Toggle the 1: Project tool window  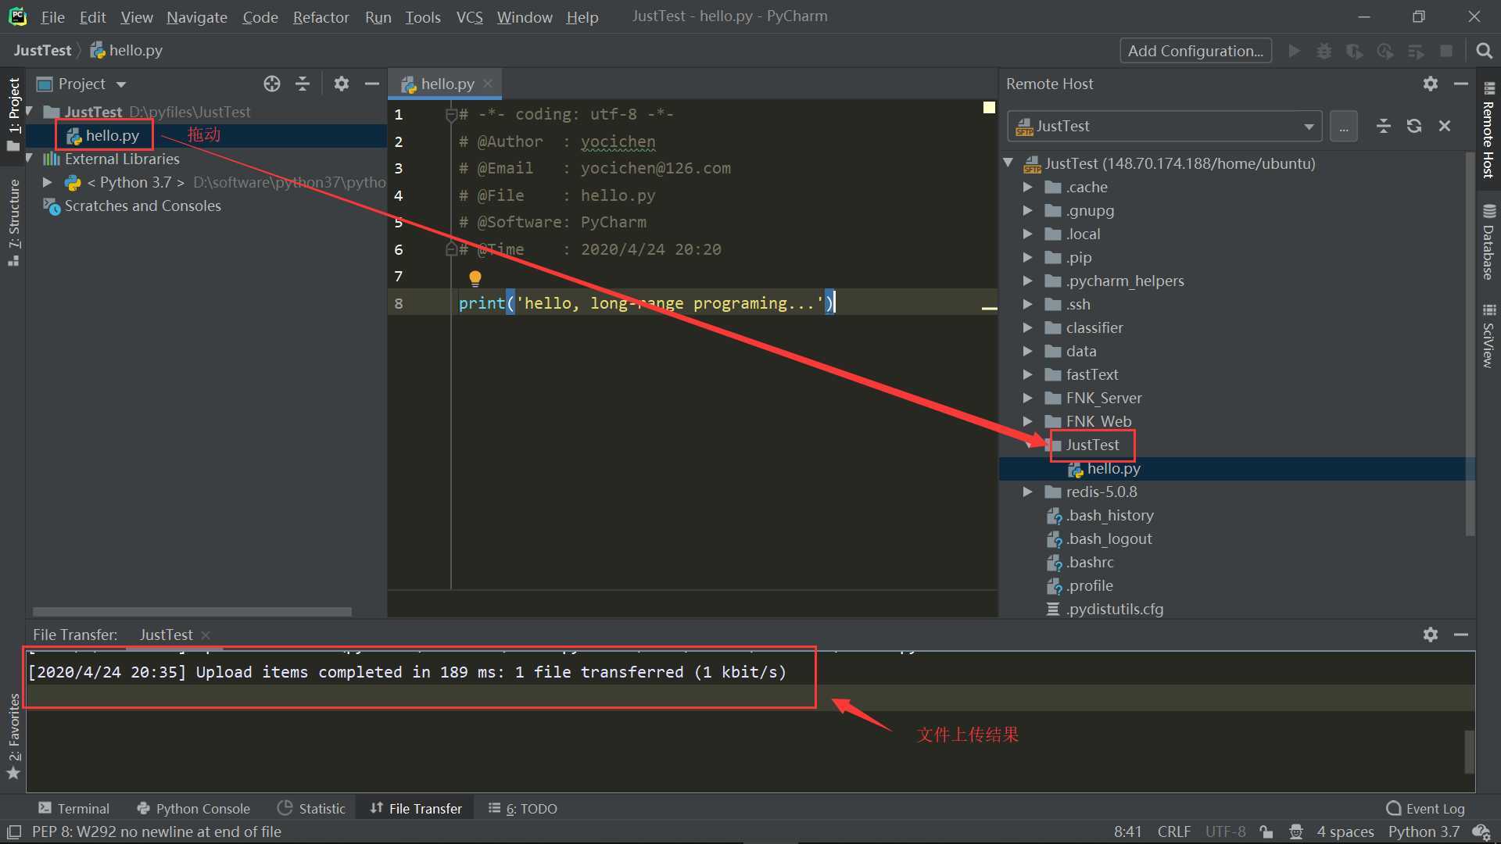click(x=13, y=114)
